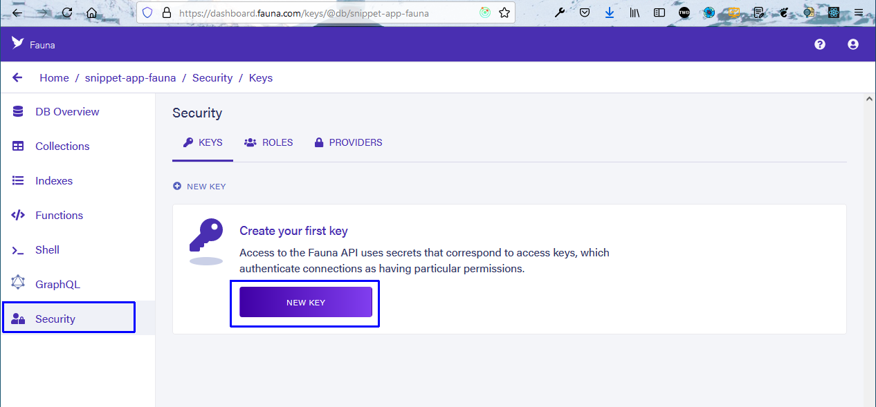Image resolution: width=876 pixels, height=407 pixels.
Task: Click the magnifier document extension icon
Action: pos(809,12)
